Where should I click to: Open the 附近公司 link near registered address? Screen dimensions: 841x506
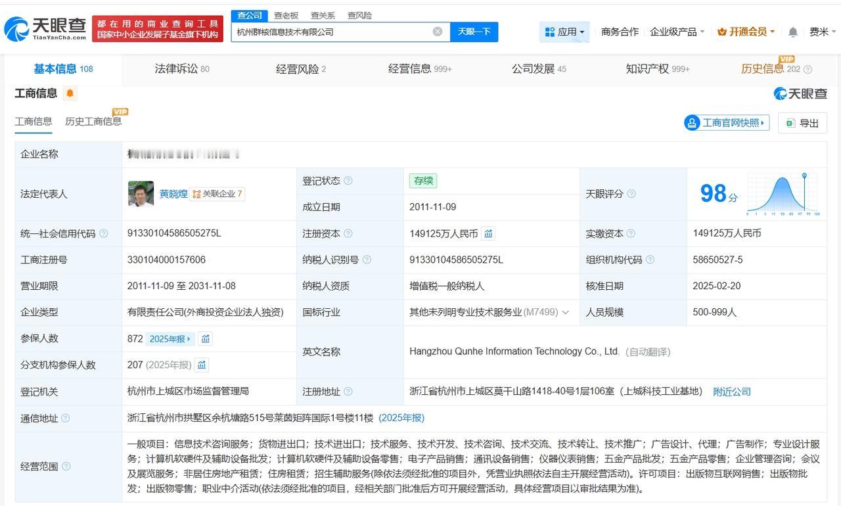[x=733, y=391]
